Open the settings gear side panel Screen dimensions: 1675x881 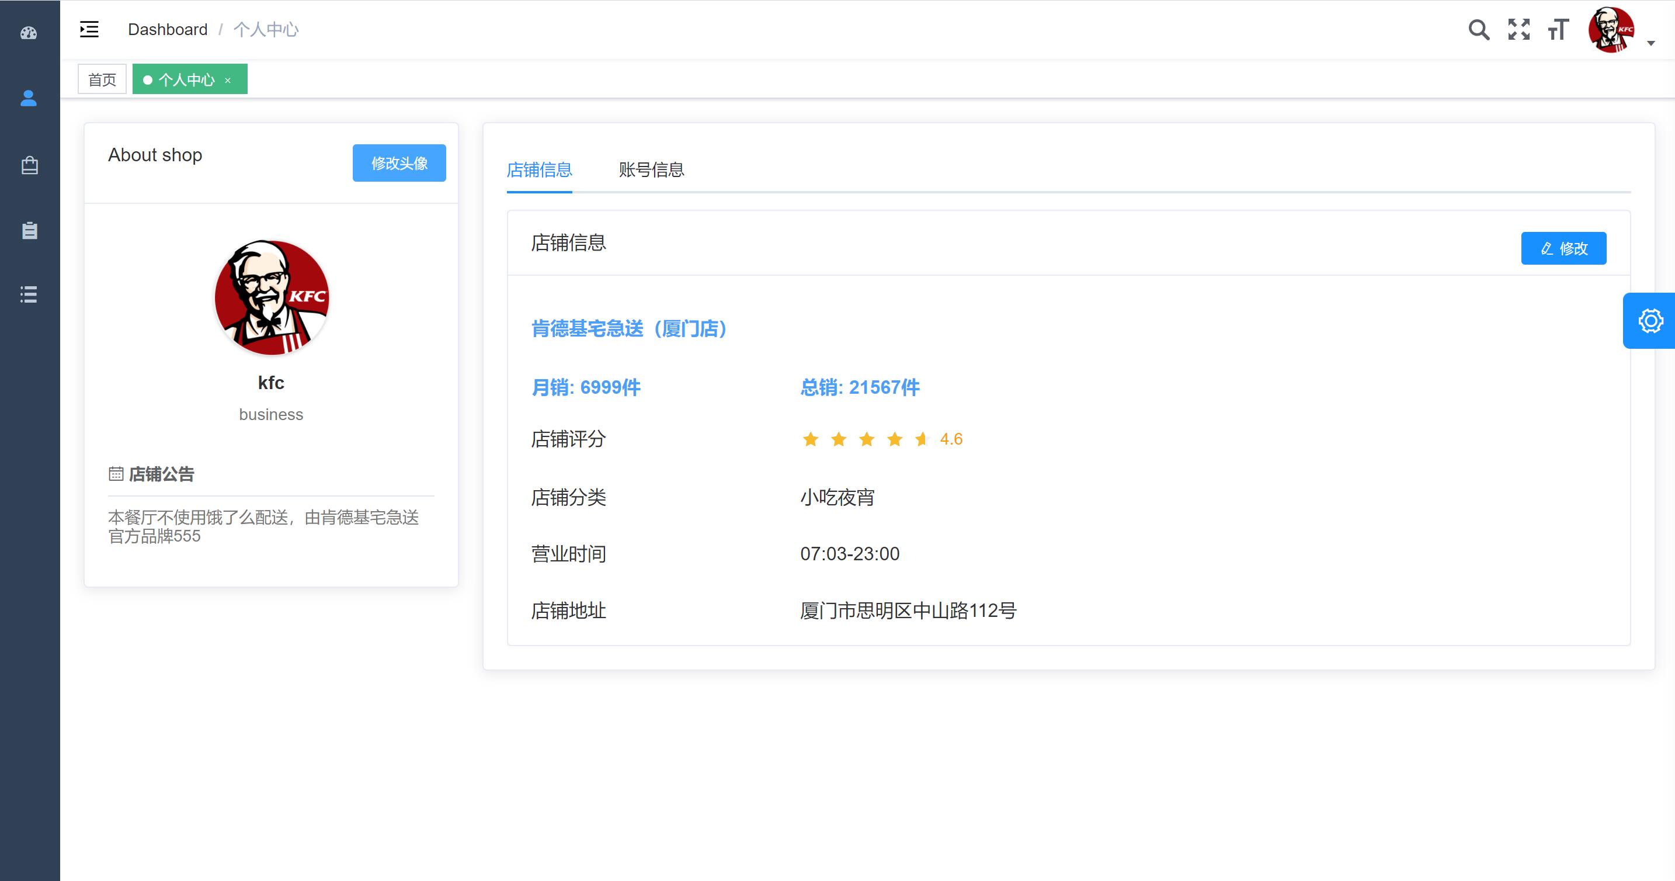pyautogui.click(x=1650, y=321)
